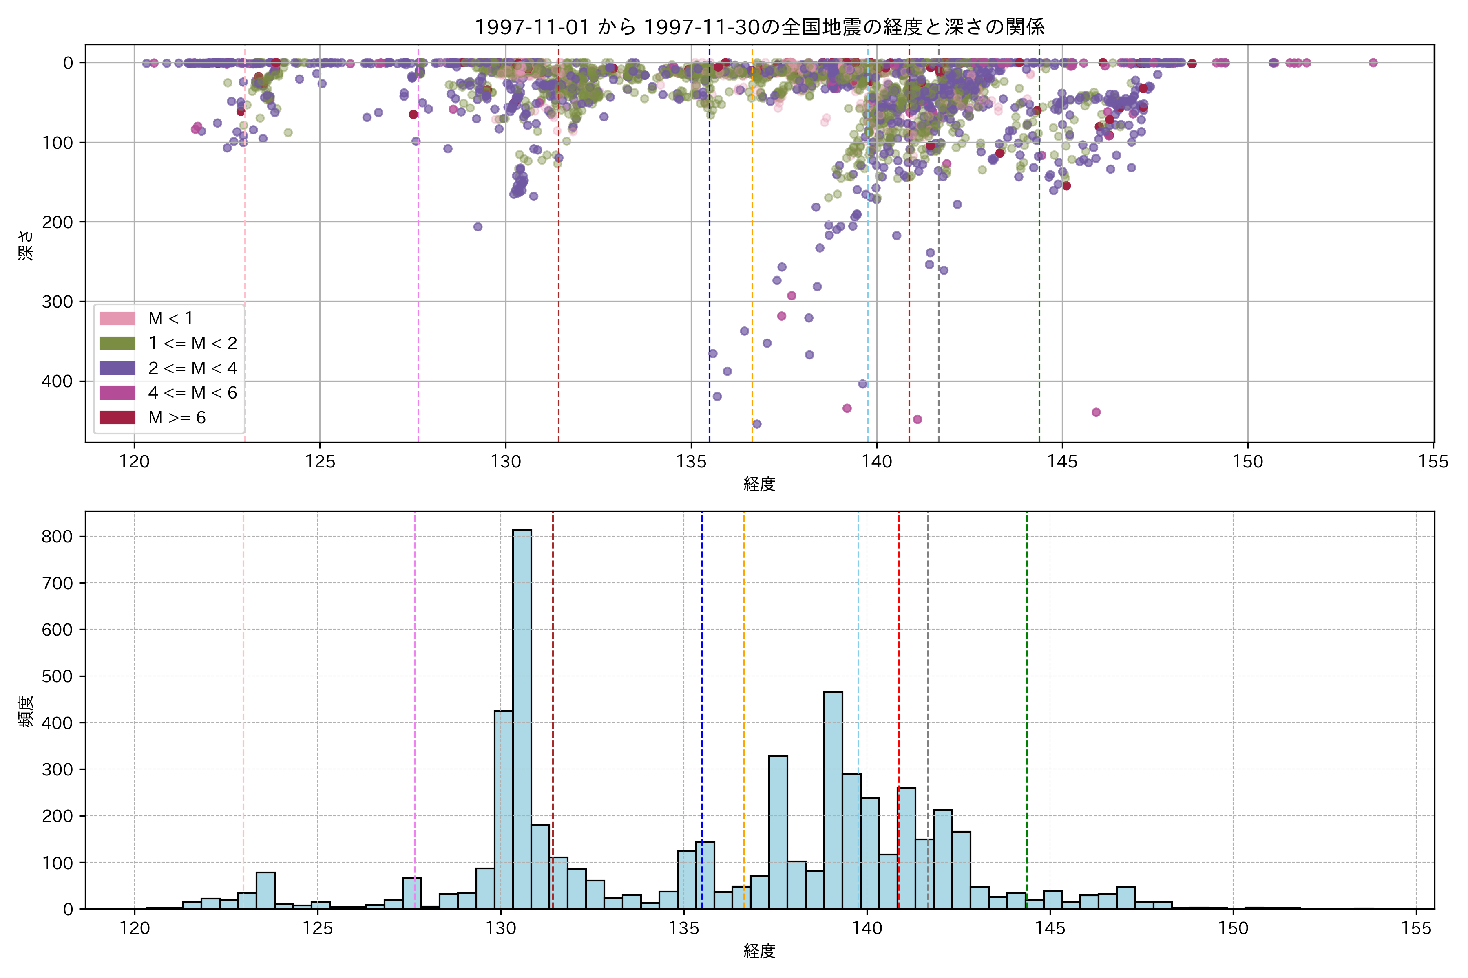Click the 800 tick label on the histogram y-axis
The width and height of the screenshot is (1468, 978).
point(57,536)
